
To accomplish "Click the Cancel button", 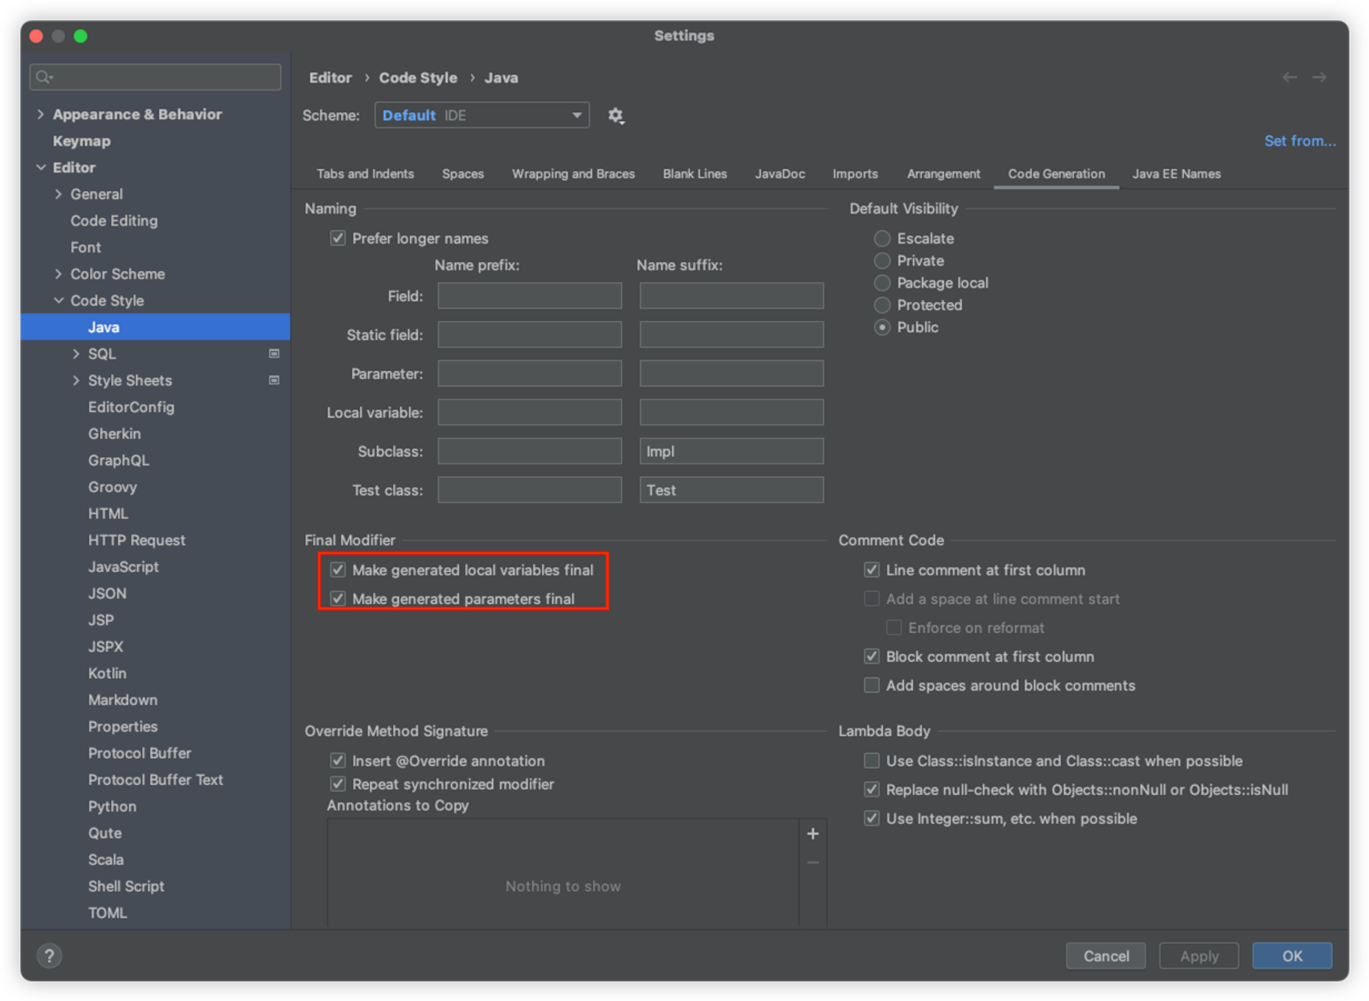I will pyautogui.click(x=1105, y=956).
